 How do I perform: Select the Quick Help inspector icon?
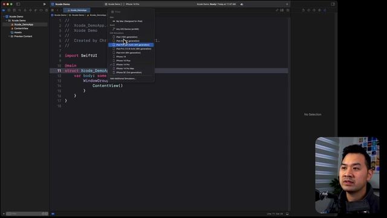314,10
